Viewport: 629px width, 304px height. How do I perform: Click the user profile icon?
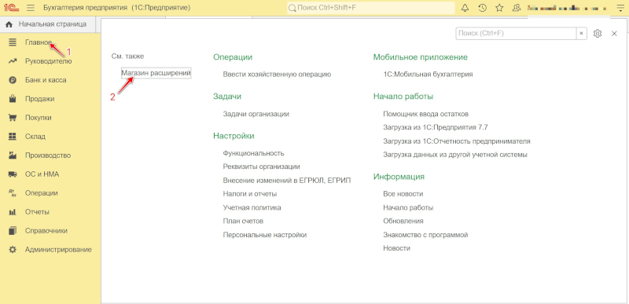pos(517,8)
